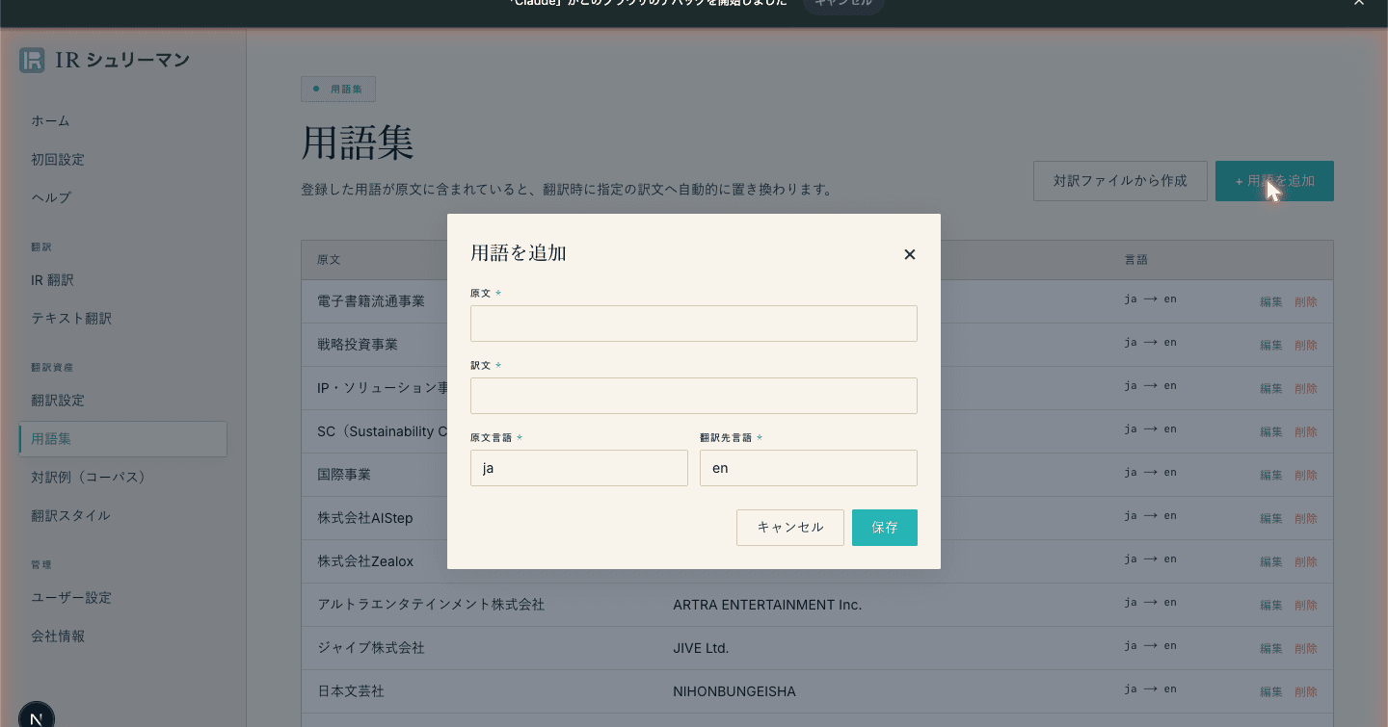Screen dimensions: 1388x727
Task: Click the IR シュリーマン logo icon
Action: pos(32,60)
